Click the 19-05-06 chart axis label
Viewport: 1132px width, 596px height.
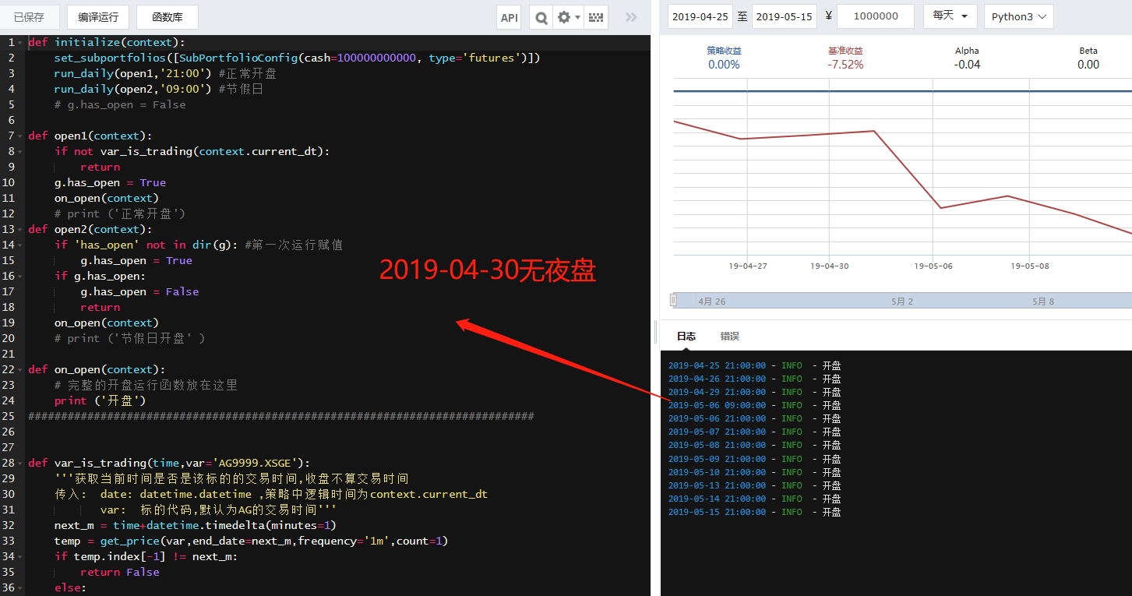[933, 266]
